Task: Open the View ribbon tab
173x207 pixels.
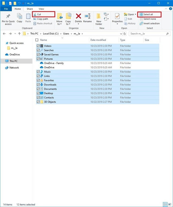Action: click(x=41, y=9)
